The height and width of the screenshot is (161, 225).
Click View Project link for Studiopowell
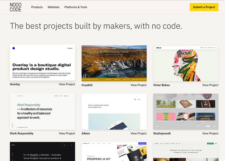pyautogui.click(x=210, y=133)
